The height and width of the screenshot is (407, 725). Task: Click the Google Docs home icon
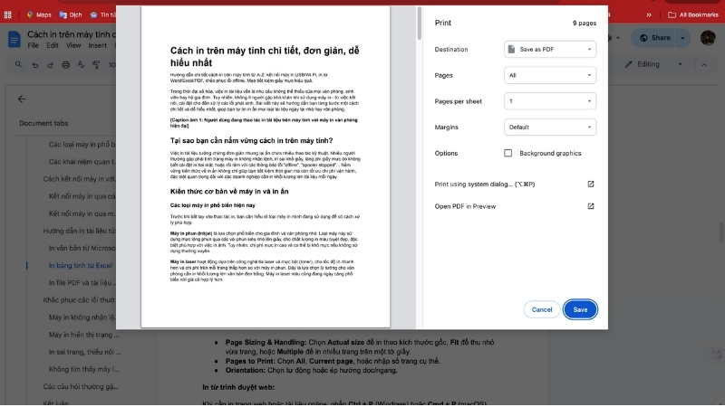pyautogui.click(x=16, y=38)
